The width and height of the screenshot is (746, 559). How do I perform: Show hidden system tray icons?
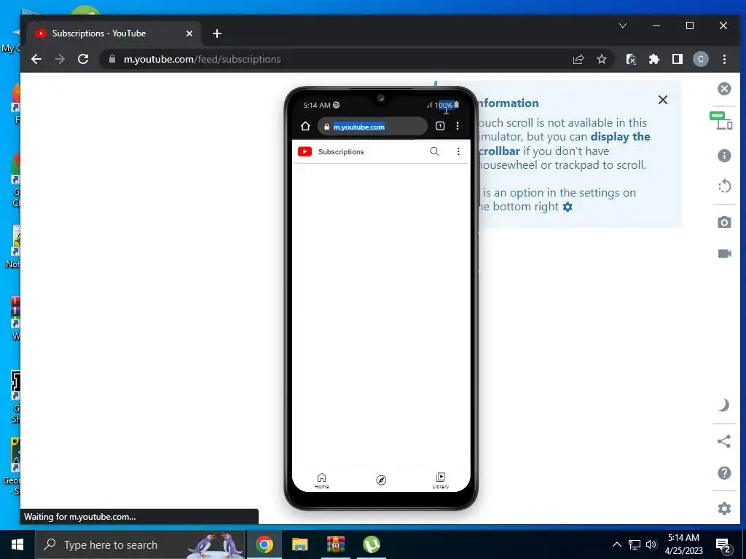pos(616,544)
